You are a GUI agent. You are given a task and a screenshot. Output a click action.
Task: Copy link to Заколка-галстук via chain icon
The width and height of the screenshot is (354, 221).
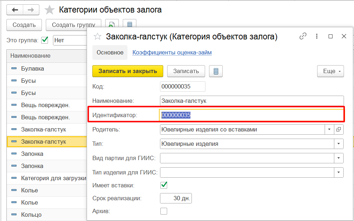303,36
